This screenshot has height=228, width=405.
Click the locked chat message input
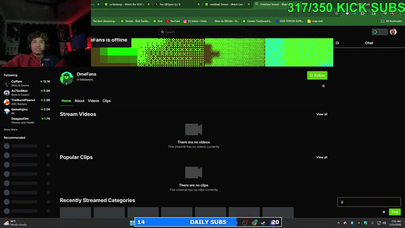click(x=369, y=202)
